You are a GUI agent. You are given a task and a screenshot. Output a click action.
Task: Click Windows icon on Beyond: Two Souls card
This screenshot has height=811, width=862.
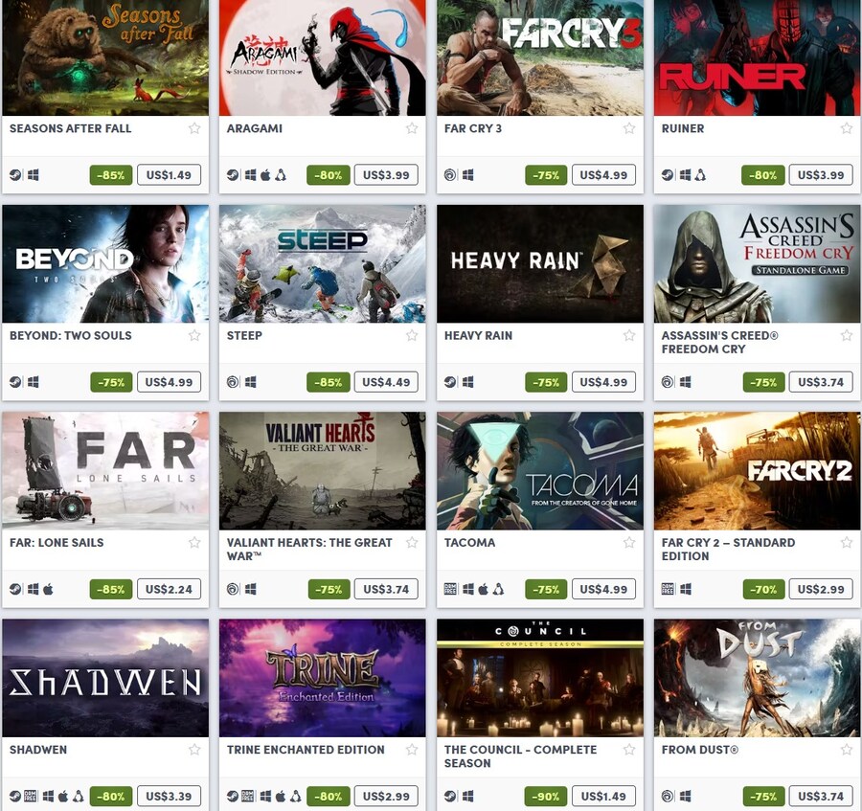coord(33,382)
